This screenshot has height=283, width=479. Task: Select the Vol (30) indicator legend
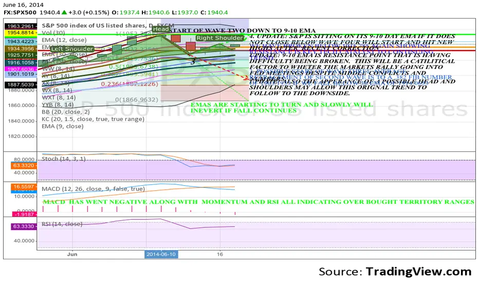(x=53, y=33)
